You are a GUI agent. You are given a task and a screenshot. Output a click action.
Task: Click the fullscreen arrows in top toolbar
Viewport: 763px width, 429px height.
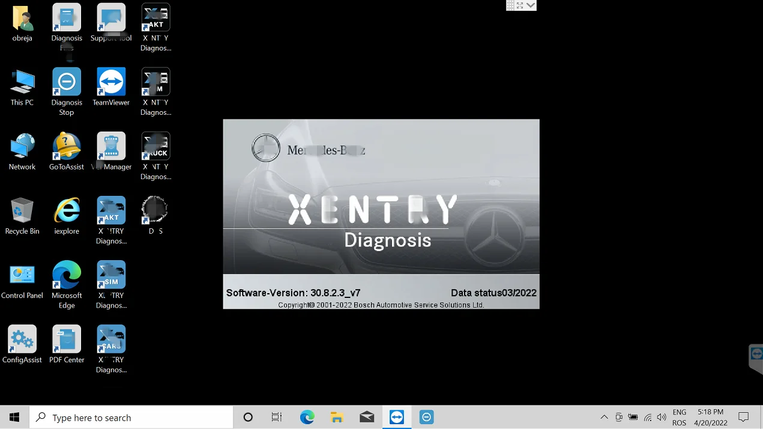coord(520,5)
